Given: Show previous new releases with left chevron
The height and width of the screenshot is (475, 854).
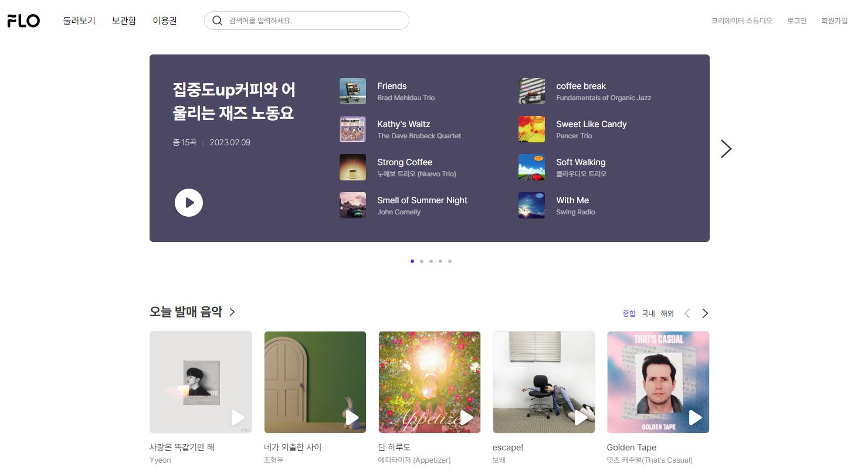Looking at the screenshot, I should 687,313.
